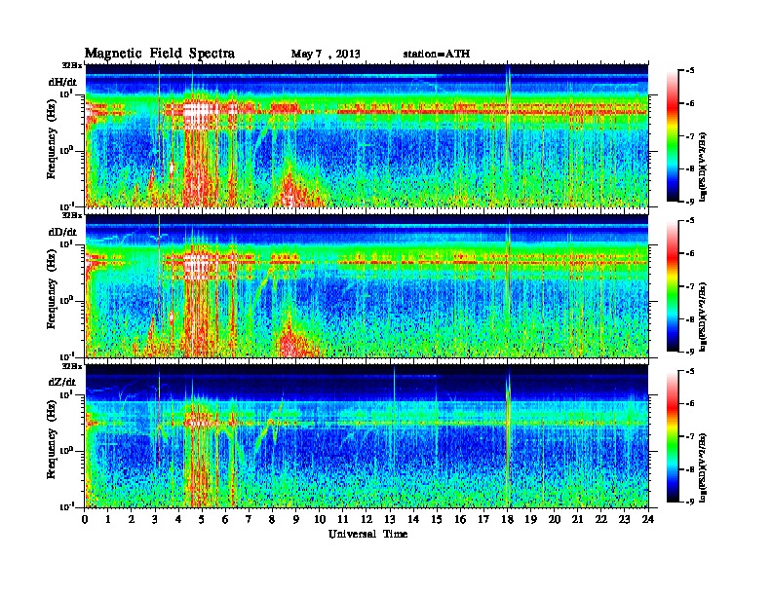Screen dimensions: 772x596
Task: Click the 32Hz label above the dH/dt panel
Action: click(71, 65)
